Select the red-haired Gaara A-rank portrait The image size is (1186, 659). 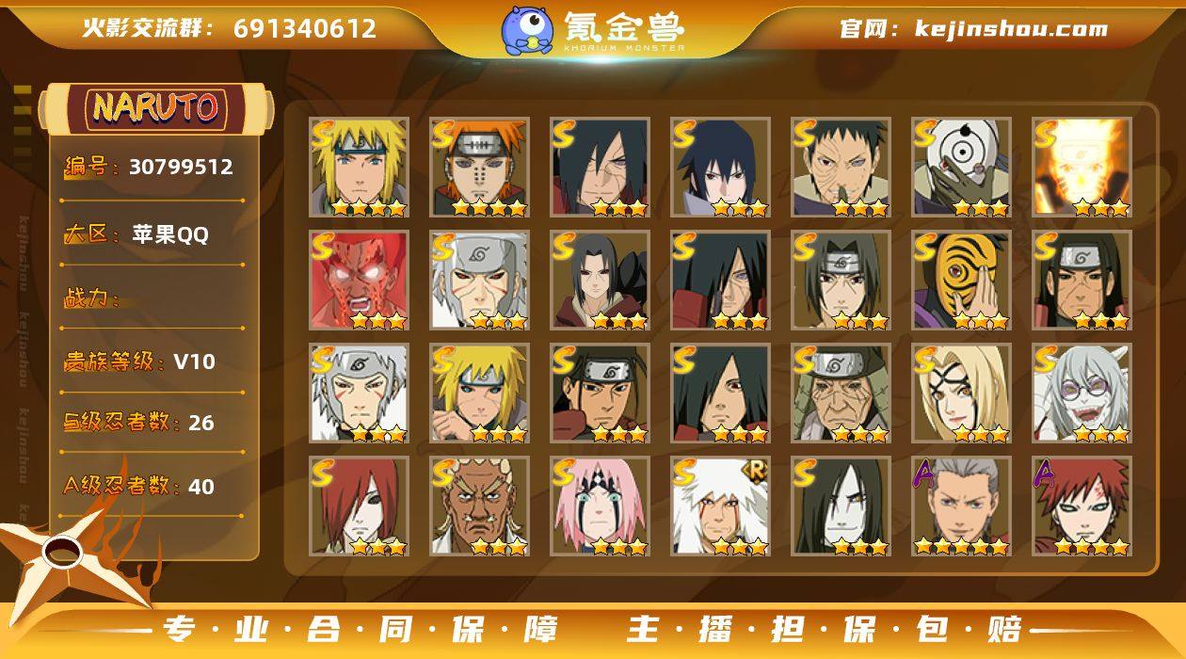[1082, 506]
